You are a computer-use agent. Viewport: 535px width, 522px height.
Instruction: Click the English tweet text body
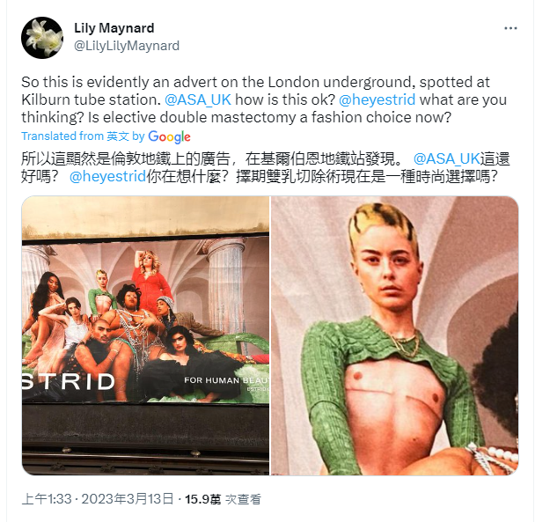(264, 99)
